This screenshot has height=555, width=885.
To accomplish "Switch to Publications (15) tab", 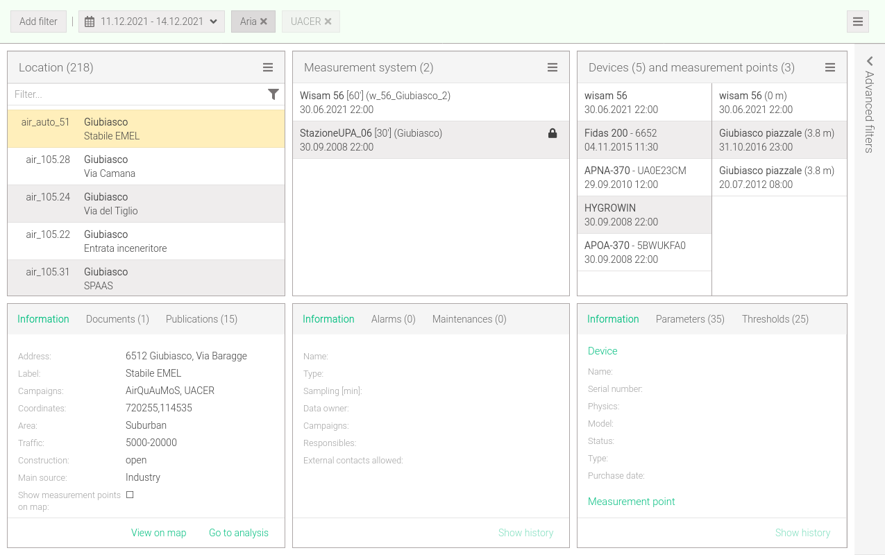I will 201,319.
